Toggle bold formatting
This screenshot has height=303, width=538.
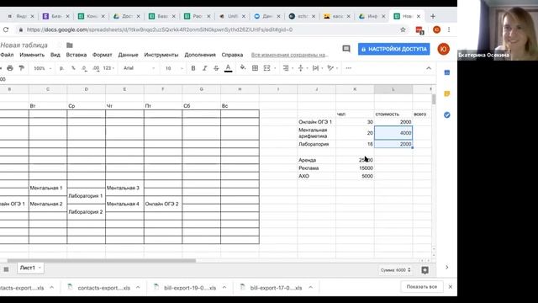pos(193,68)
